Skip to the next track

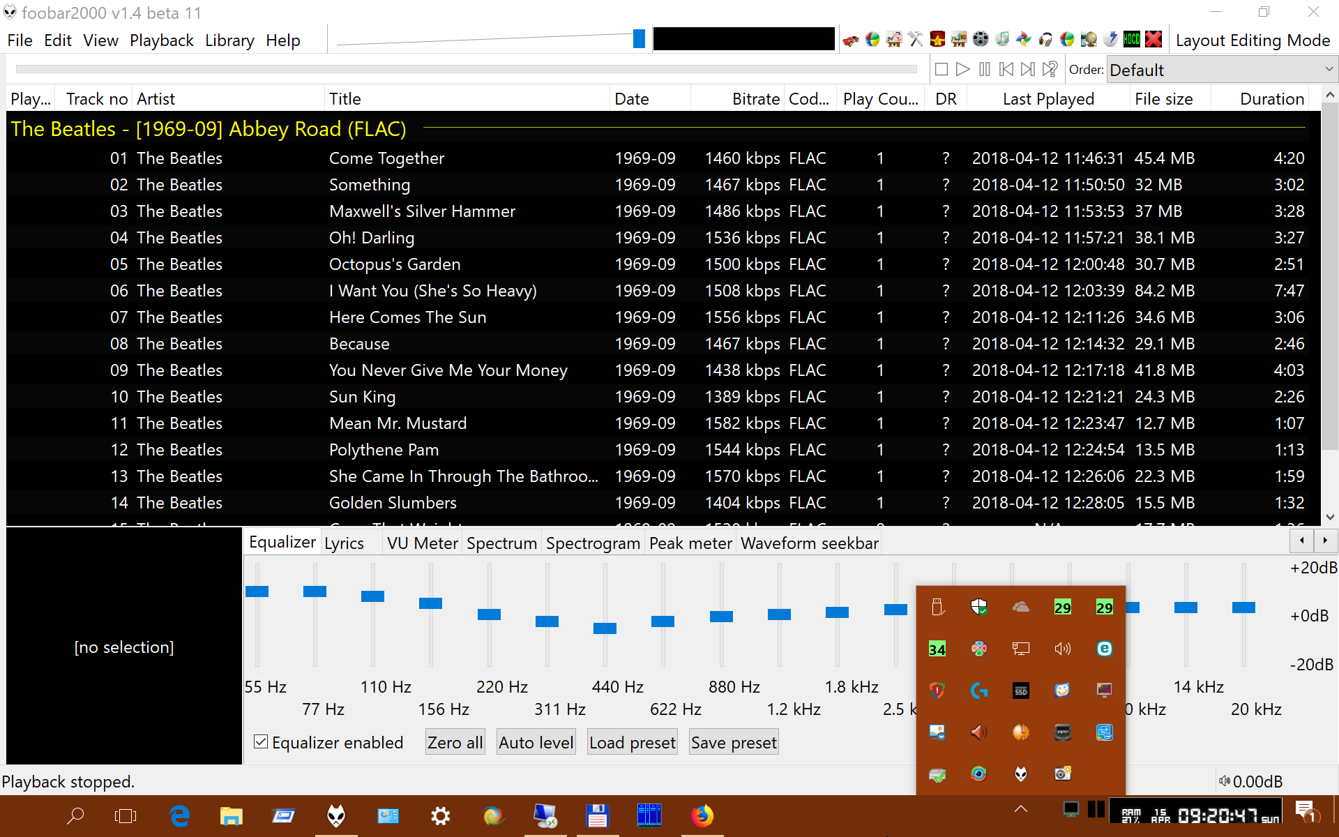click(1028, 69)
